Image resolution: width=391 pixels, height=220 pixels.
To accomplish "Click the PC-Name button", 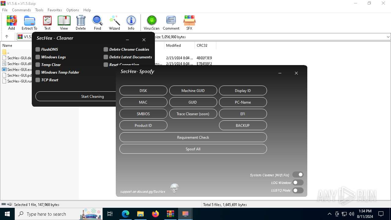I will coord(243,102).
